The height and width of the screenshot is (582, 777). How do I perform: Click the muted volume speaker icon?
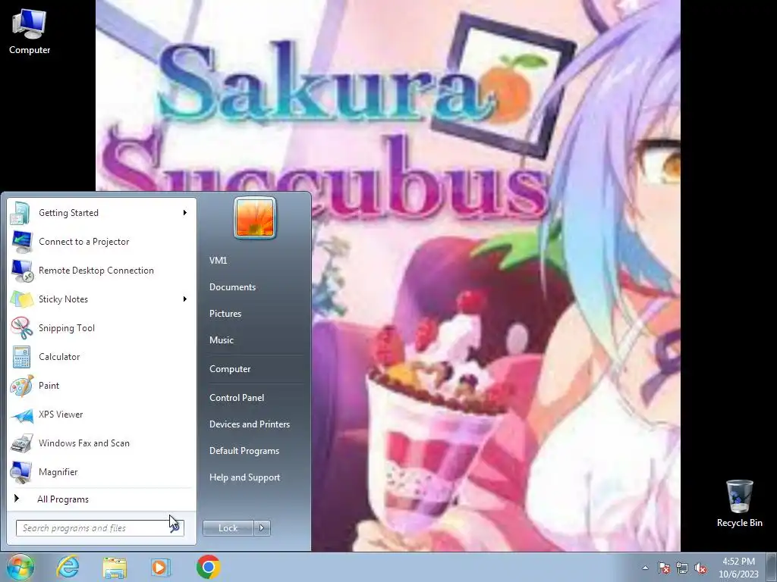[700, 568]
